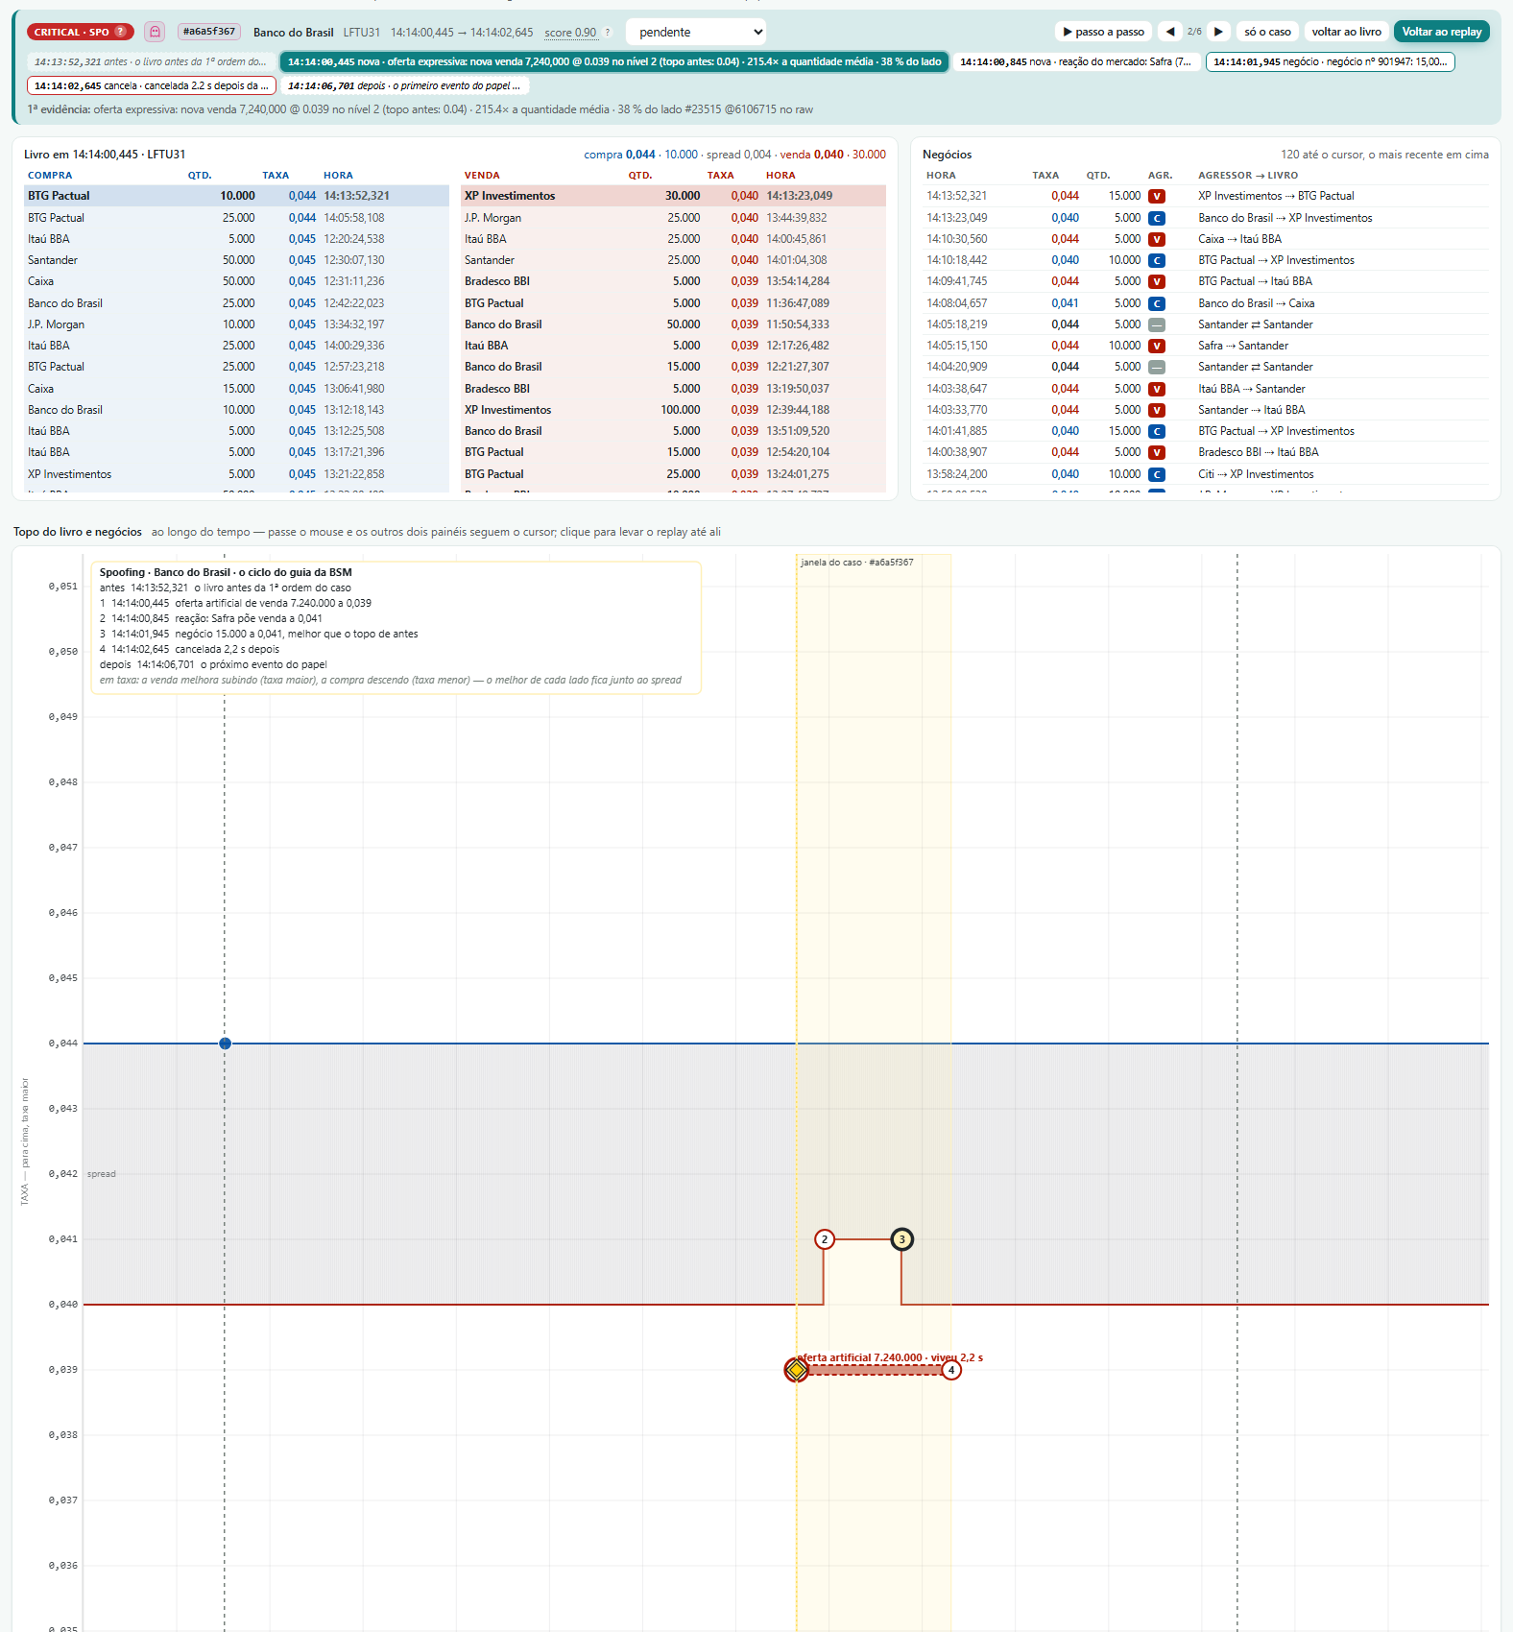The image size is (1513, 1632).
Task: Select the 14:14:02,645 cancela step chip
Action: [x=152, y=85]
